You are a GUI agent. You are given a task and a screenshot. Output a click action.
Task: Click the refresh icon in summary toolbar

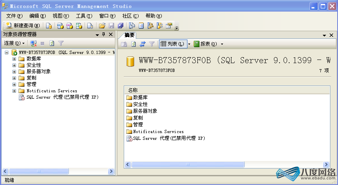pos(133,44)
